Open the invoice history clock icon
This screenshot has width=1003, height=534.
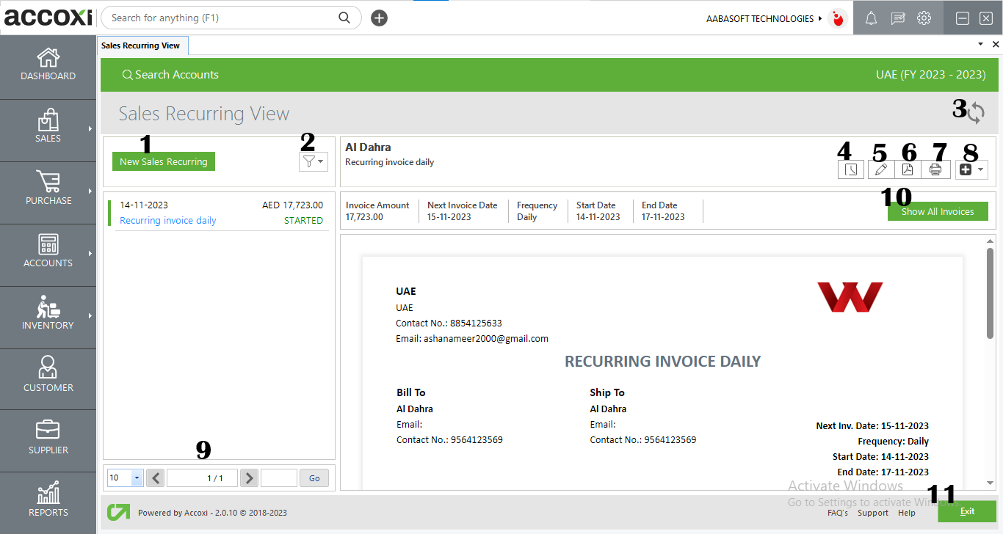click(x=850, y=169)
